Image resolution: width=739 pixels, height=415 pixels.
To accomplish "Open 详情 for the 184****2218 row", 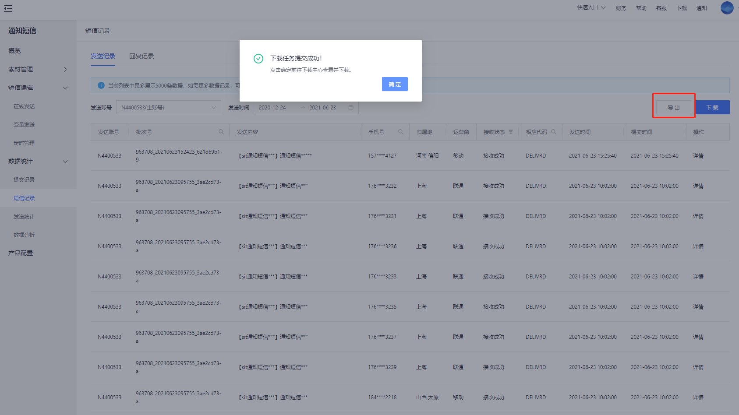I will coord(698,397).
